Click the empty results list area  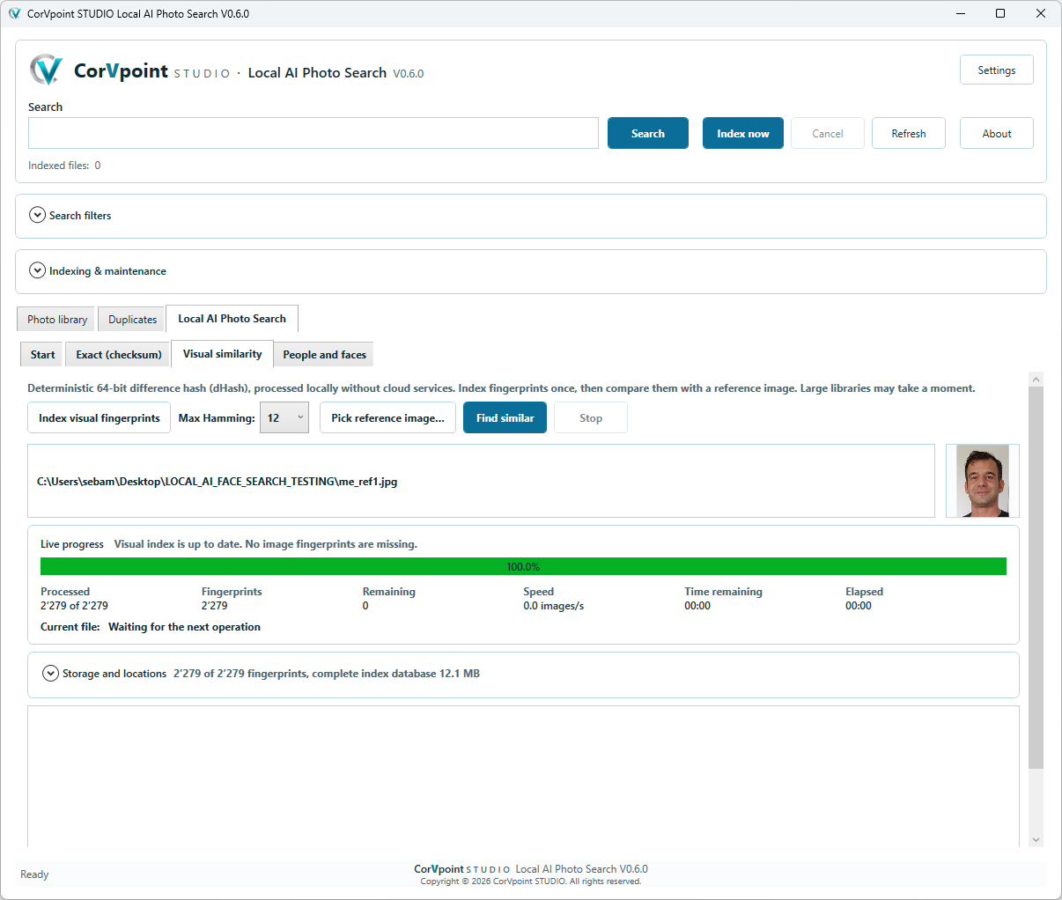pyautogui.click(x=523, y=776)
